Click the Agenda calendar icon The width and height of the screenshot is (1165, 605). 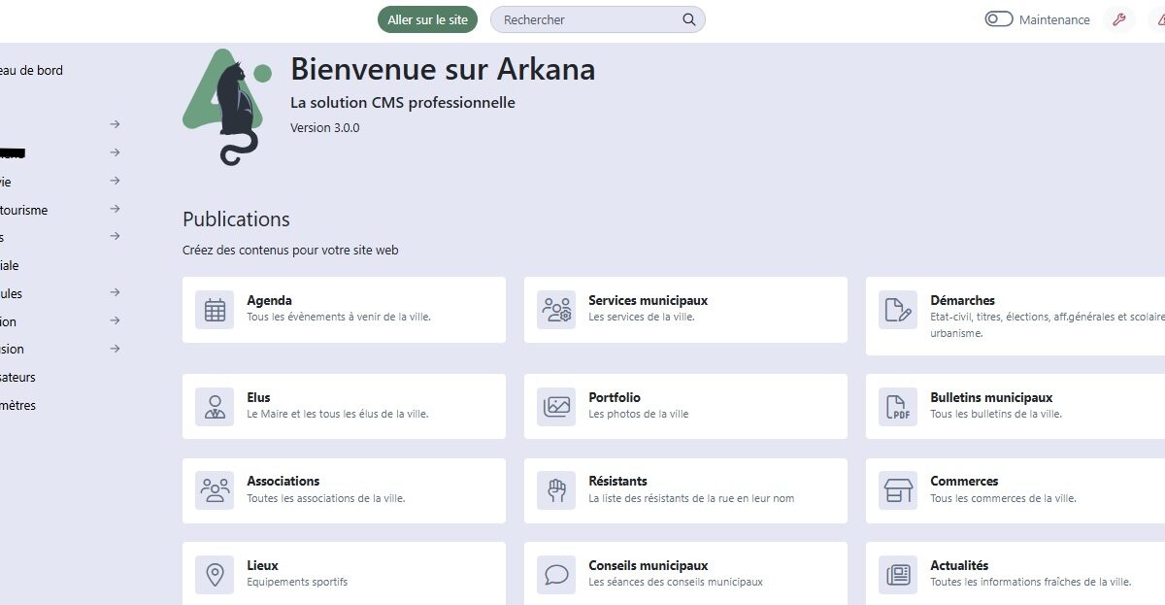tap(215, 310)
